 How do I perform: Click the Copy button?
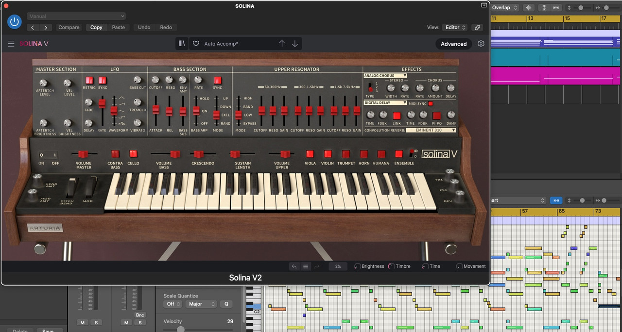point(96,28)
